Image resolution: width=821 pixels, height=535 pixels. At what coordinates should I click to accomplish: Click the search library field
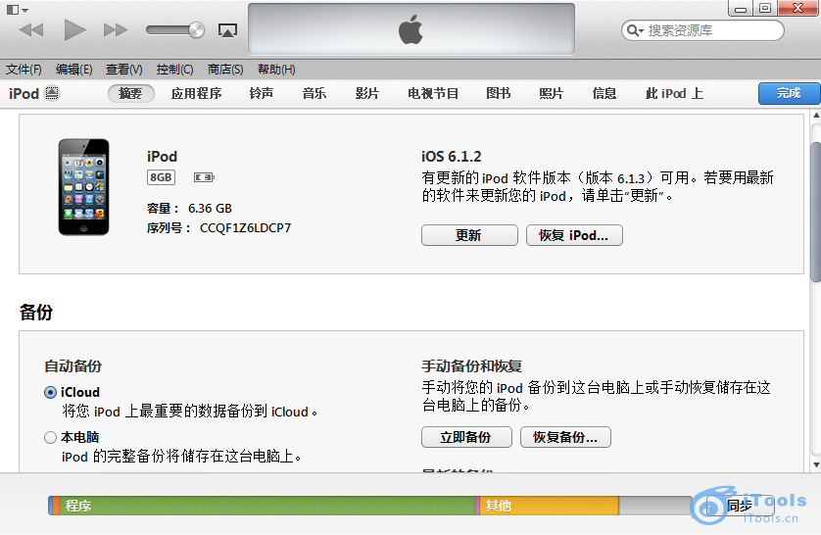702,30
